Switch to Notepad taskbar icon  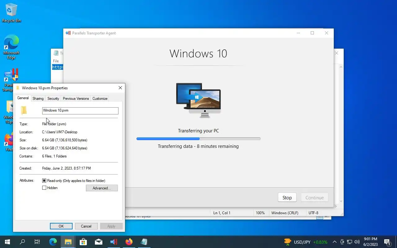144,242
